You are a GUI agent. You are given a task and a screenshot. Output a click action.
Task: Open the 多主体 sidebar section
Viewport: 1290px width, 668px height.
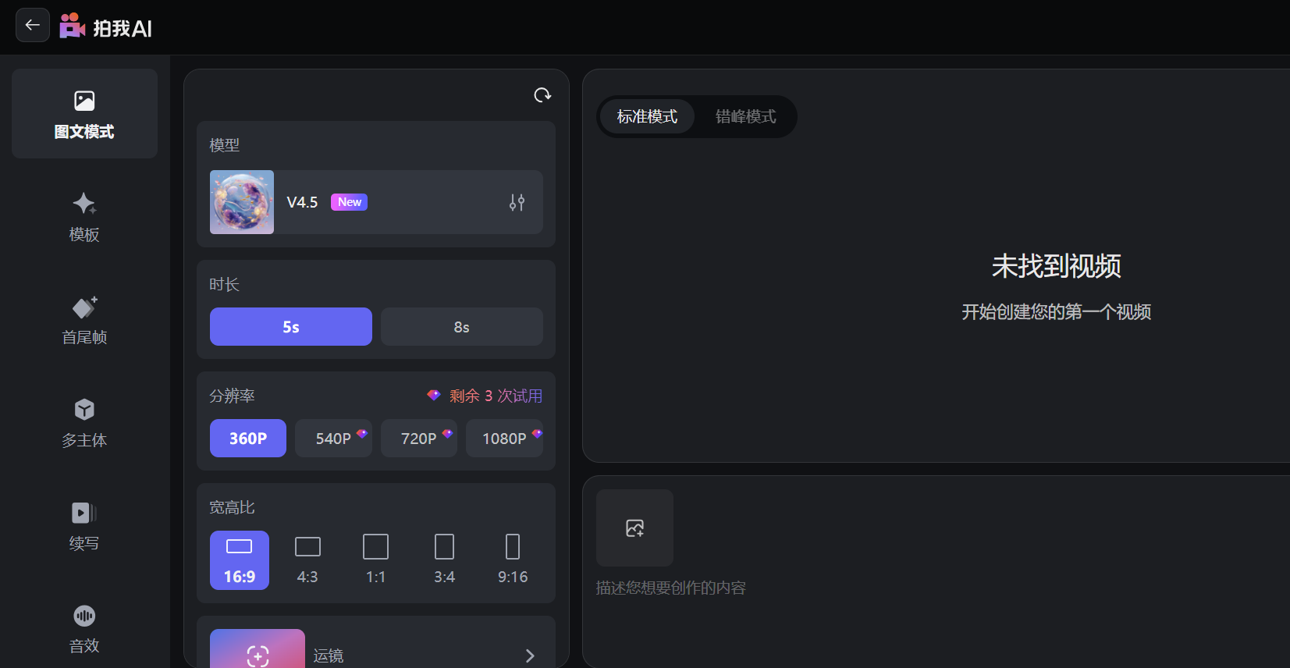point(84,424)
